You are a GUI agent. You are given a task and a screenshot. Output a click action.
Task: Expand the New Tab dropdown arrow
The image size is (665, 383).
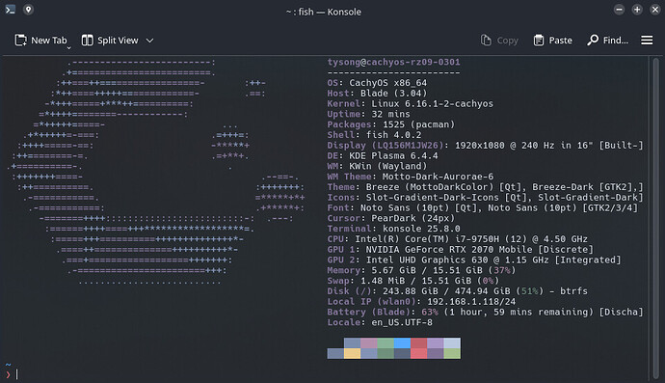[x=68, y=48]
